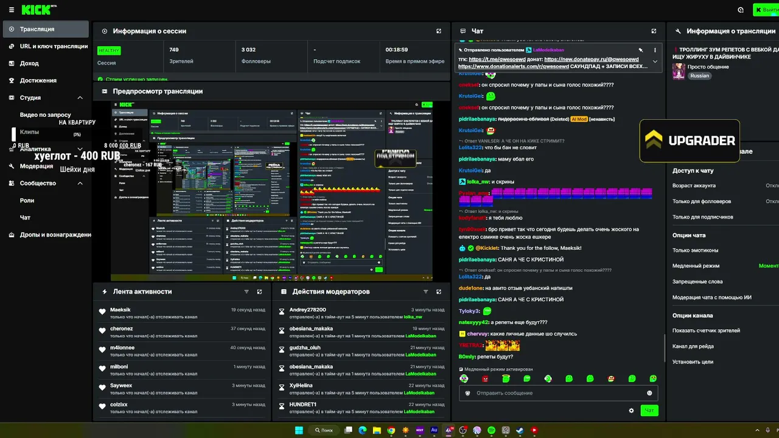Open chat settings gear icon
Viewport: 779px width, 438px height.
631,411
